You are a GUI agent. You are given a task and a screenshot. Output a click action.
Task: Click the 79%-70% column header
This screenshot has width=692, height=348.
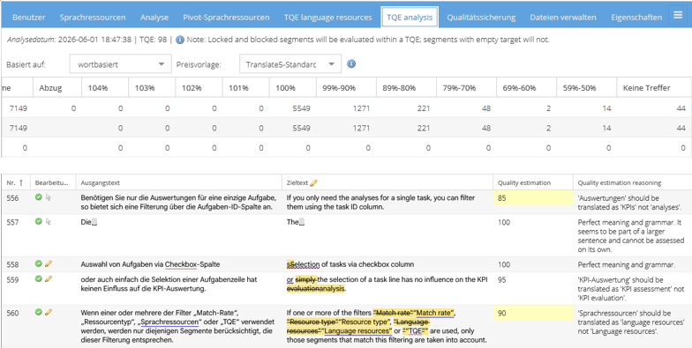coord(466,88)
